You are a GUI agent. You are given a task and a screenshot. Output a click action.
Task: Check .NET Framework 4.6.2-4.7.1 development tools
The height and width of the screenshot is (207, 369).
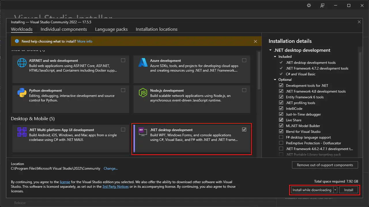coord(281,149)
